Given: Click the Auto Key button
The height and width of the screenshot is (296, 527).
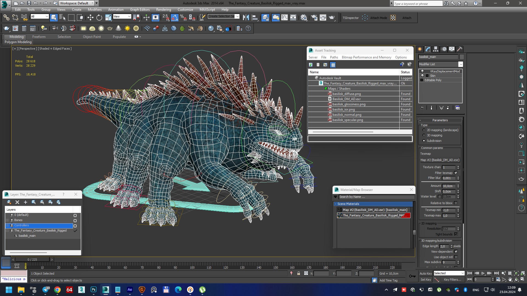Looking at the screenshot, I should (425, 273).
